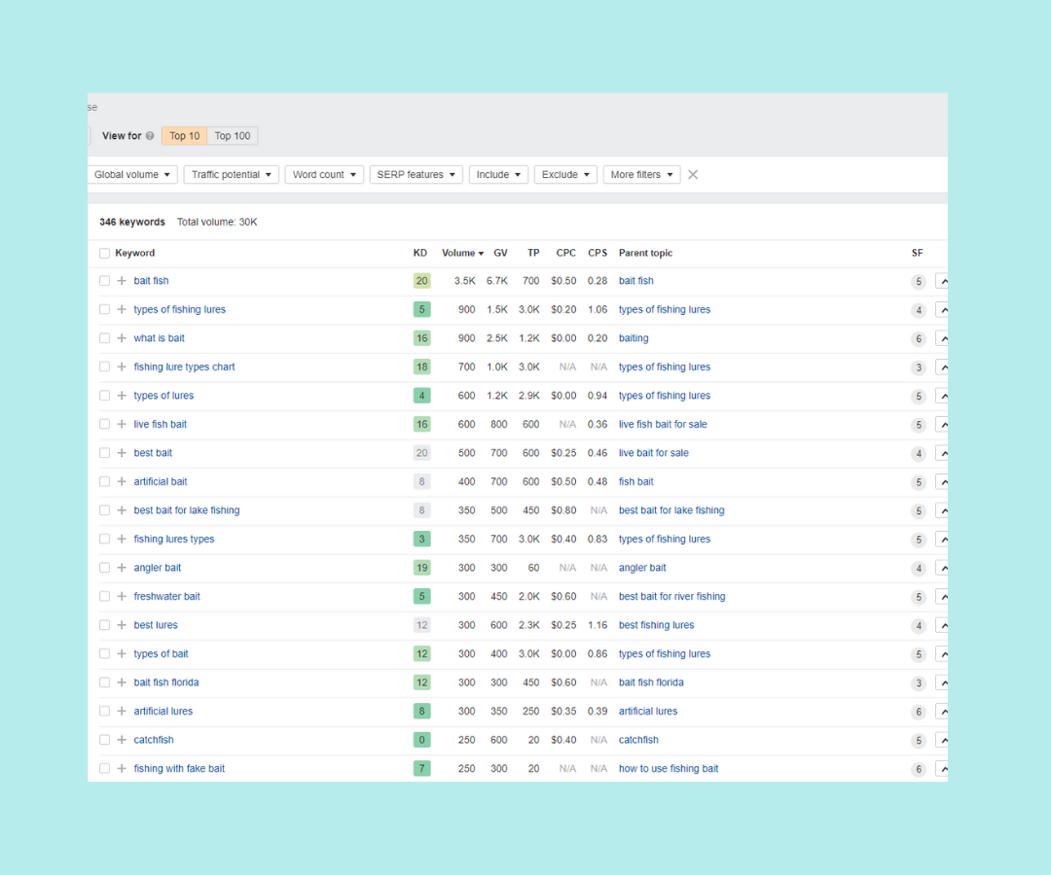Open SERP chart button for 'bait fish' row
The image size is (1051, 875).
click(942, 281)
